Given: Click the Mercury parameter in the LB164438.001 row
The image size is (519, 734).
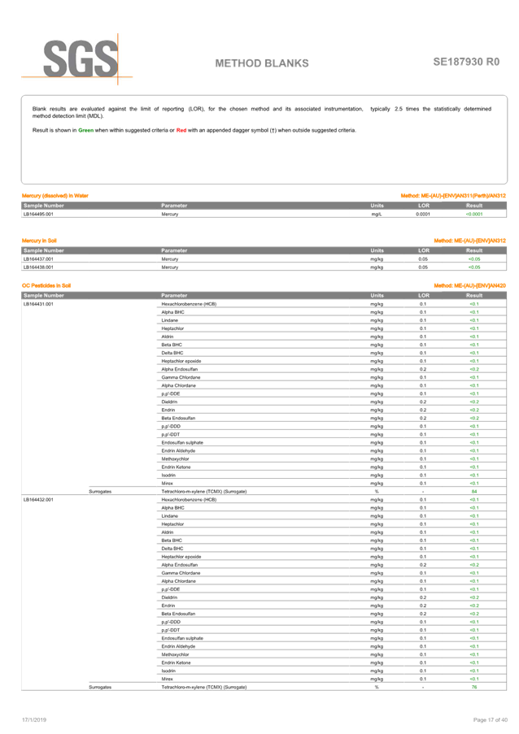Looking at the screenshot, I should tap(169, 267).
